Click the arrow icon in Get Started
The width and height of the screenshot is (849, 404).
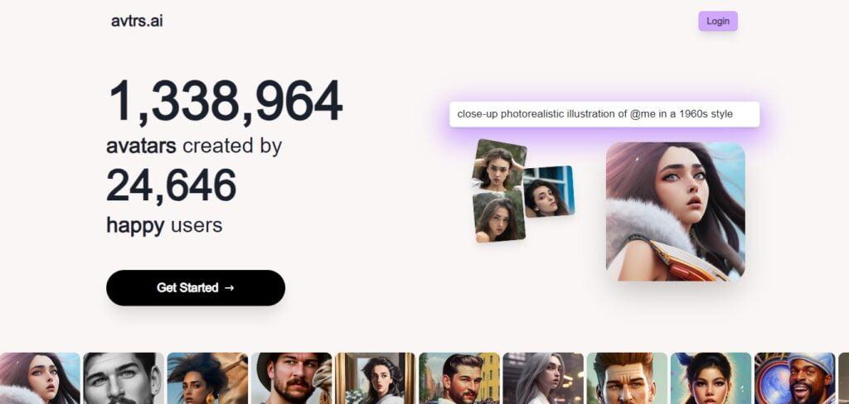(x=229, y=288)
